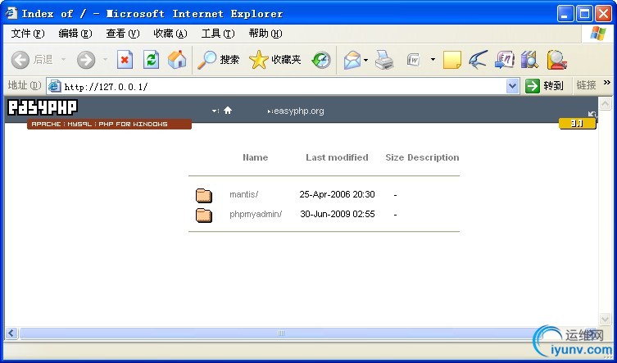This screenshot has width=617, height=363.
Task: Click the EasyPHP header corner arrow icon
Action: 592,115
